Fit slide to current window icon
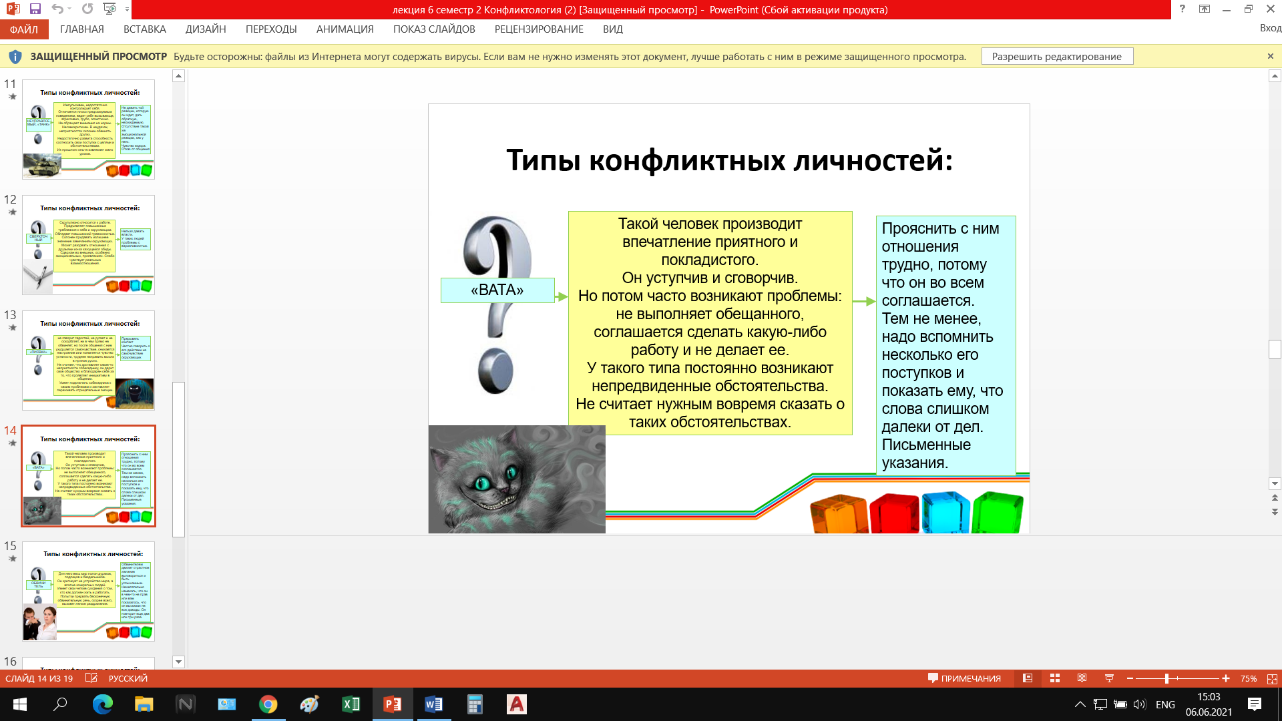 (x=1272, y=678)
